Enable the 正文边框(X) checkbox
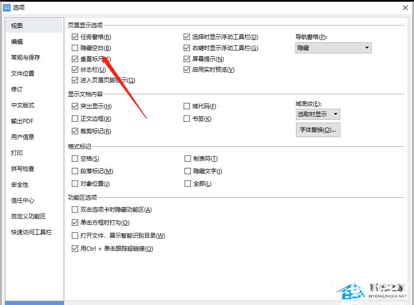The width and height of the screenshot is (414, 305). [75, 119]
